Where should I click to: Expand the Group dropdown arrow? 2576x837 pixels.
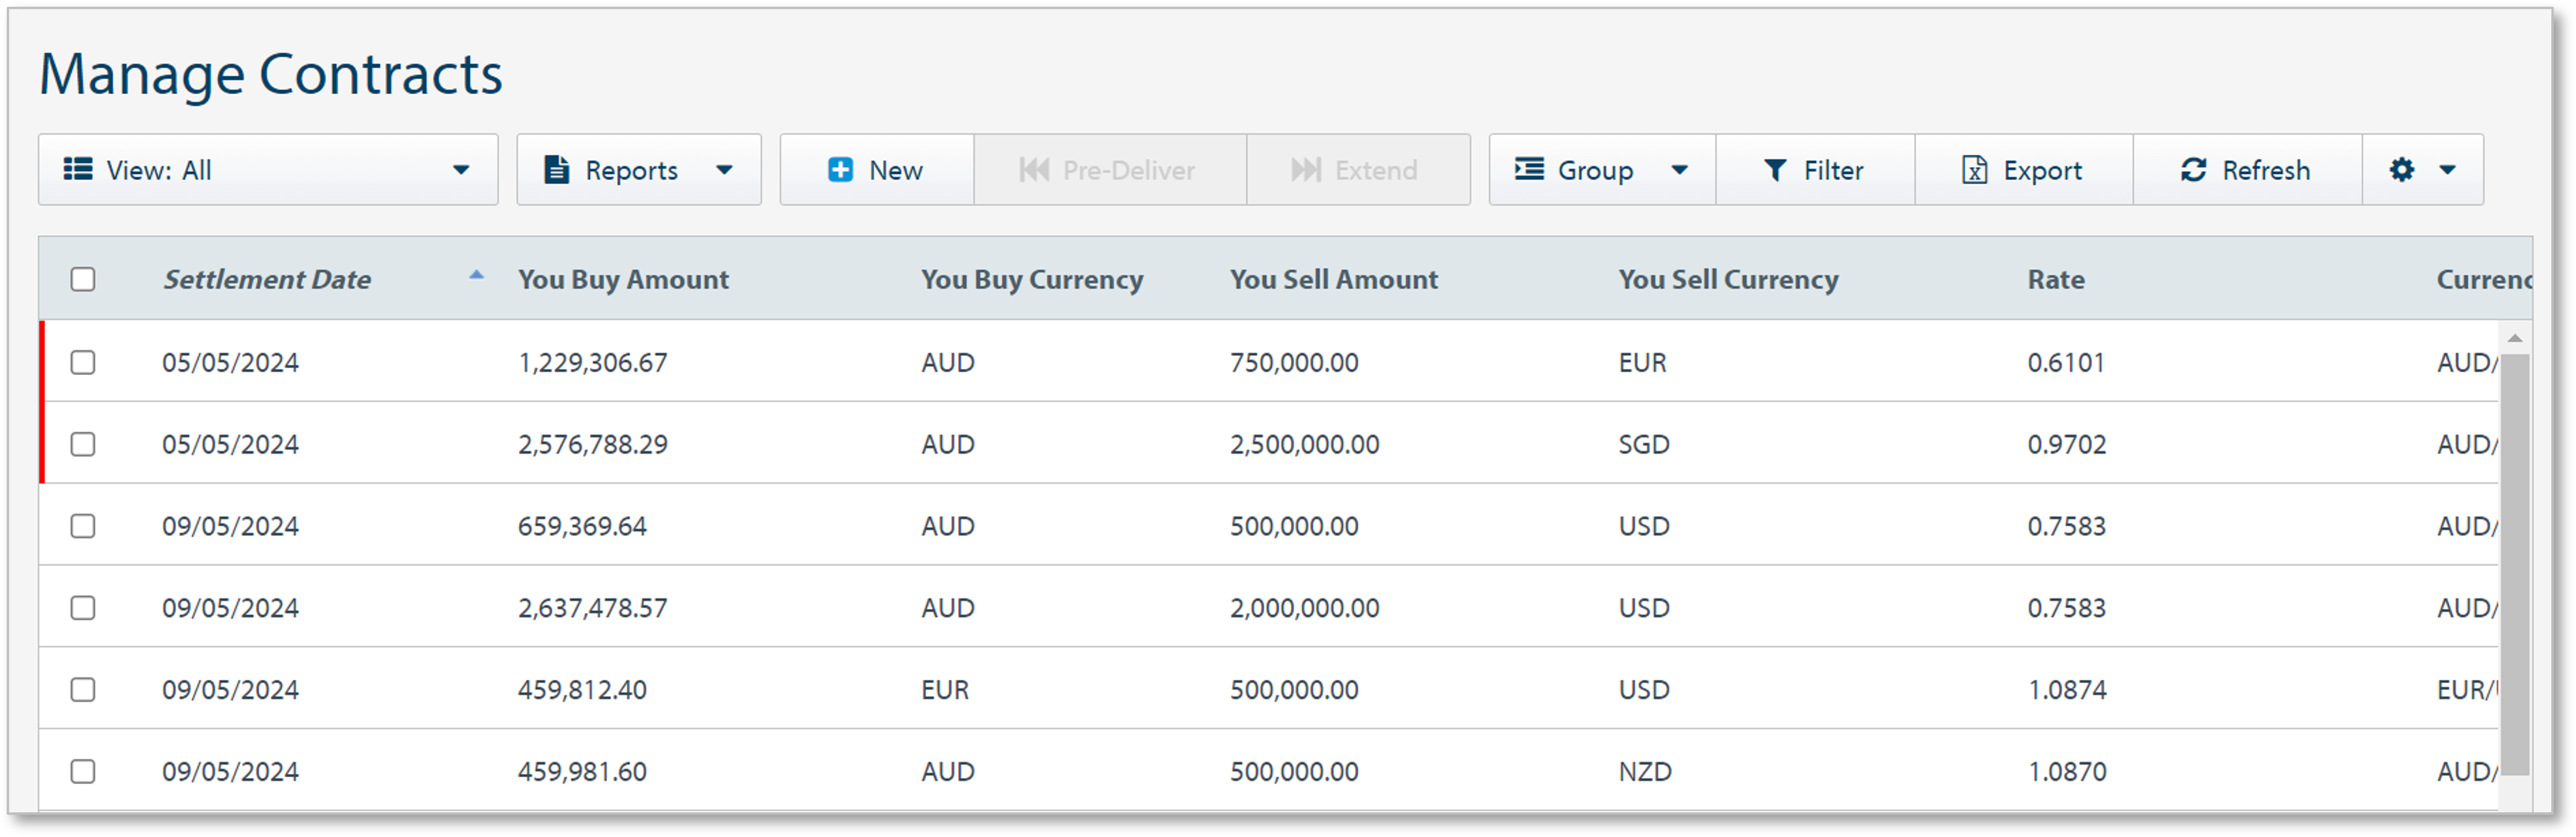coord(1680,170)
